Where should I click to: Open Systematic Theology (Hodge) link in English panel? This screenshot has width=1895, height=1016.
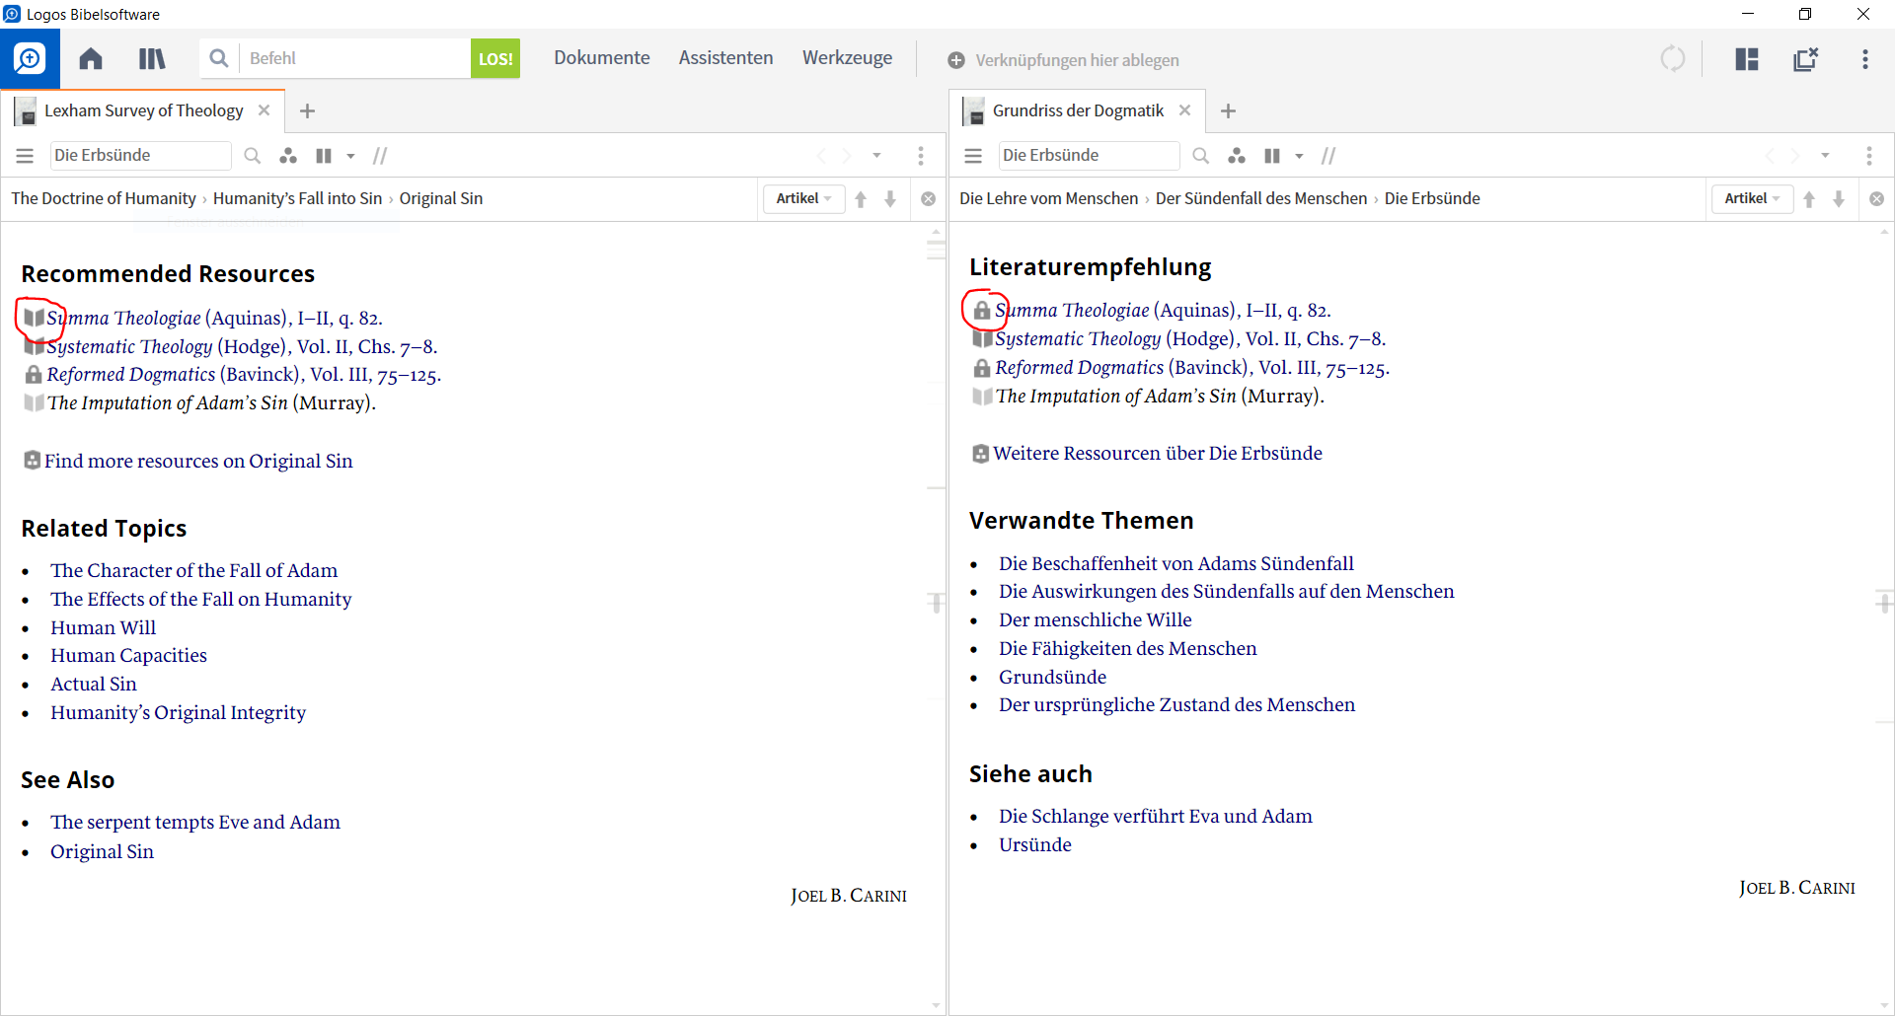coord(242,346)
